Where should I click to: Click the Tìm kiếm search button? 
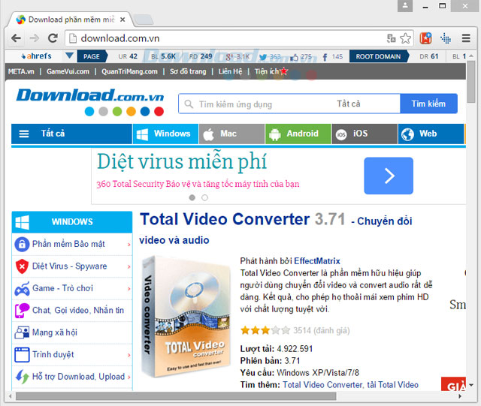click(x=428, y=104)
